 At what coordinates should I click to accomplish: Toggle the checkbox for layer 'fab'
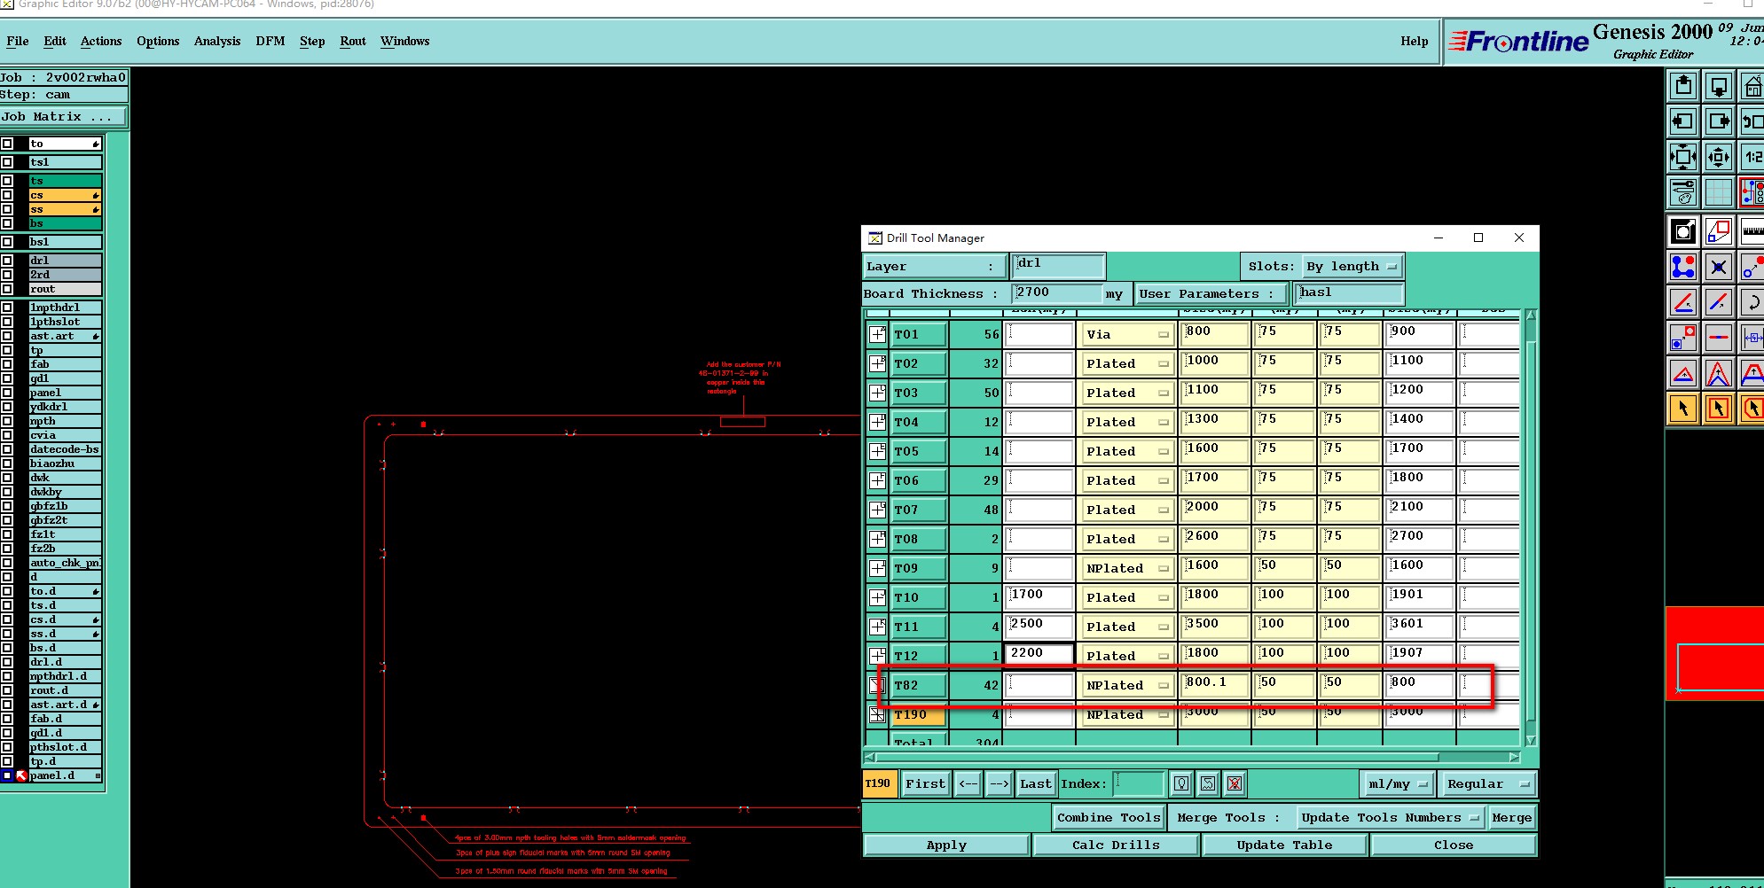point(7,364)
